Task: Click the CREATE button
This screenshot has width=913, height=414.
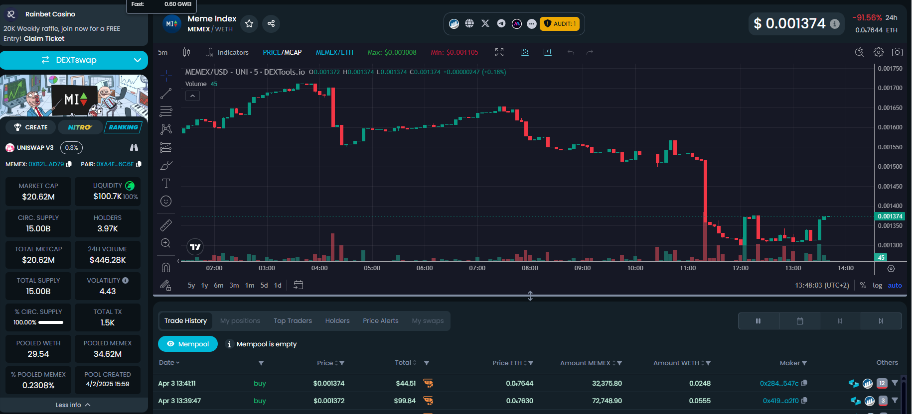Action: point(31,127)
